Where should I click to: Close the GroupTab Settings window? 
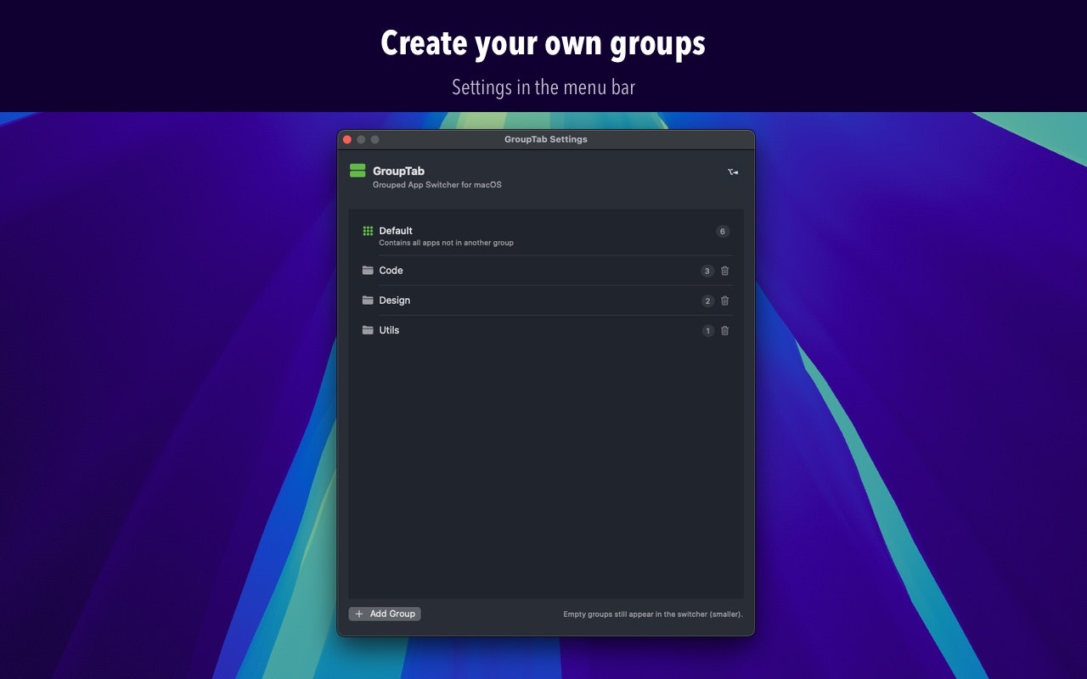(x=346, y=139)
